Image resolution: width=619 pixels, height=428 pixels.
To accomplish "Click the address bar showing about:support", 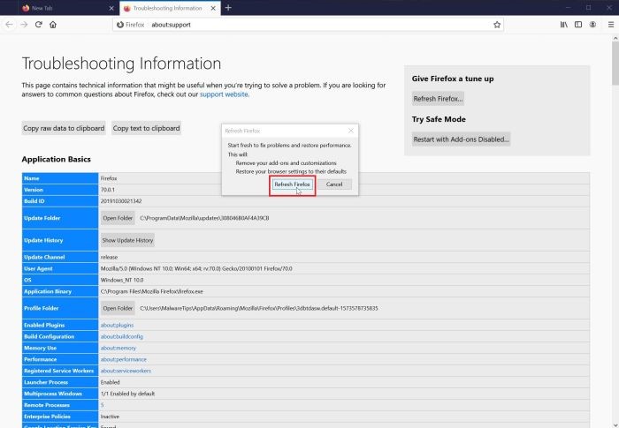I will [308, 25].
